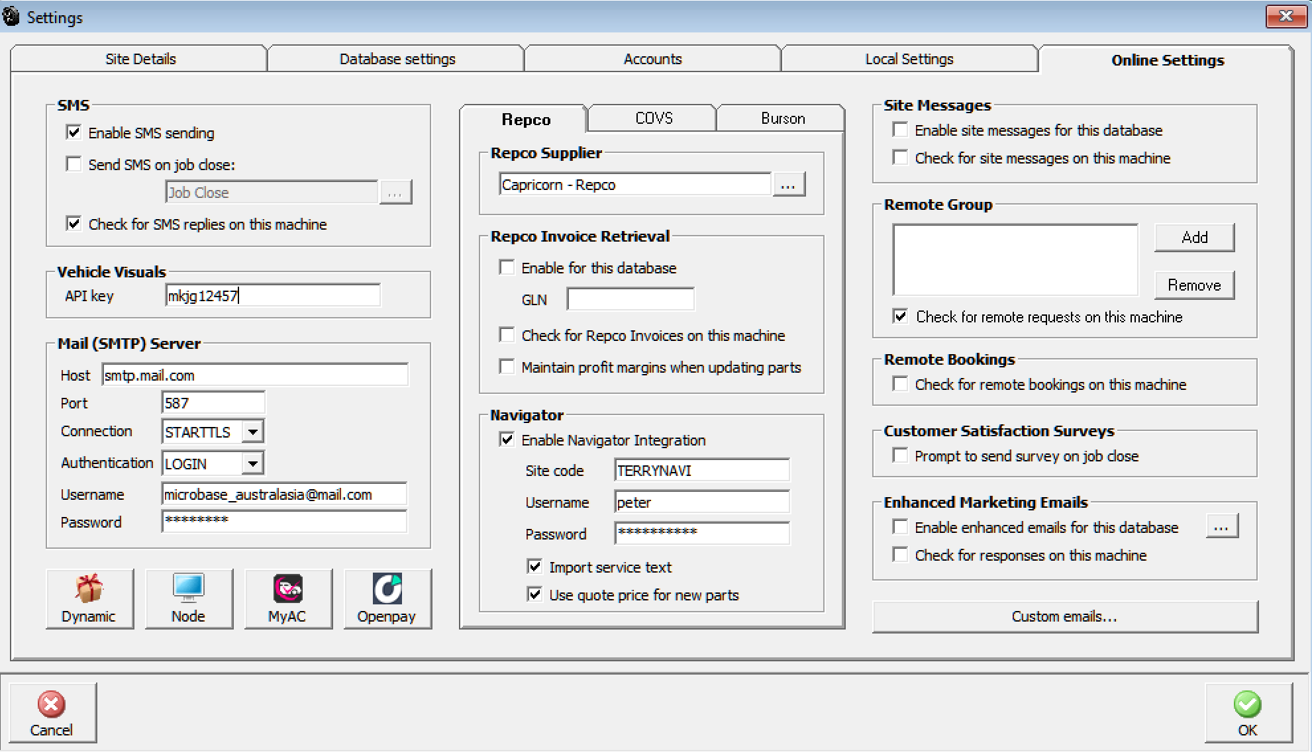Enable site messages for this database
The image size is (1312, 752).
pos(900,130)
